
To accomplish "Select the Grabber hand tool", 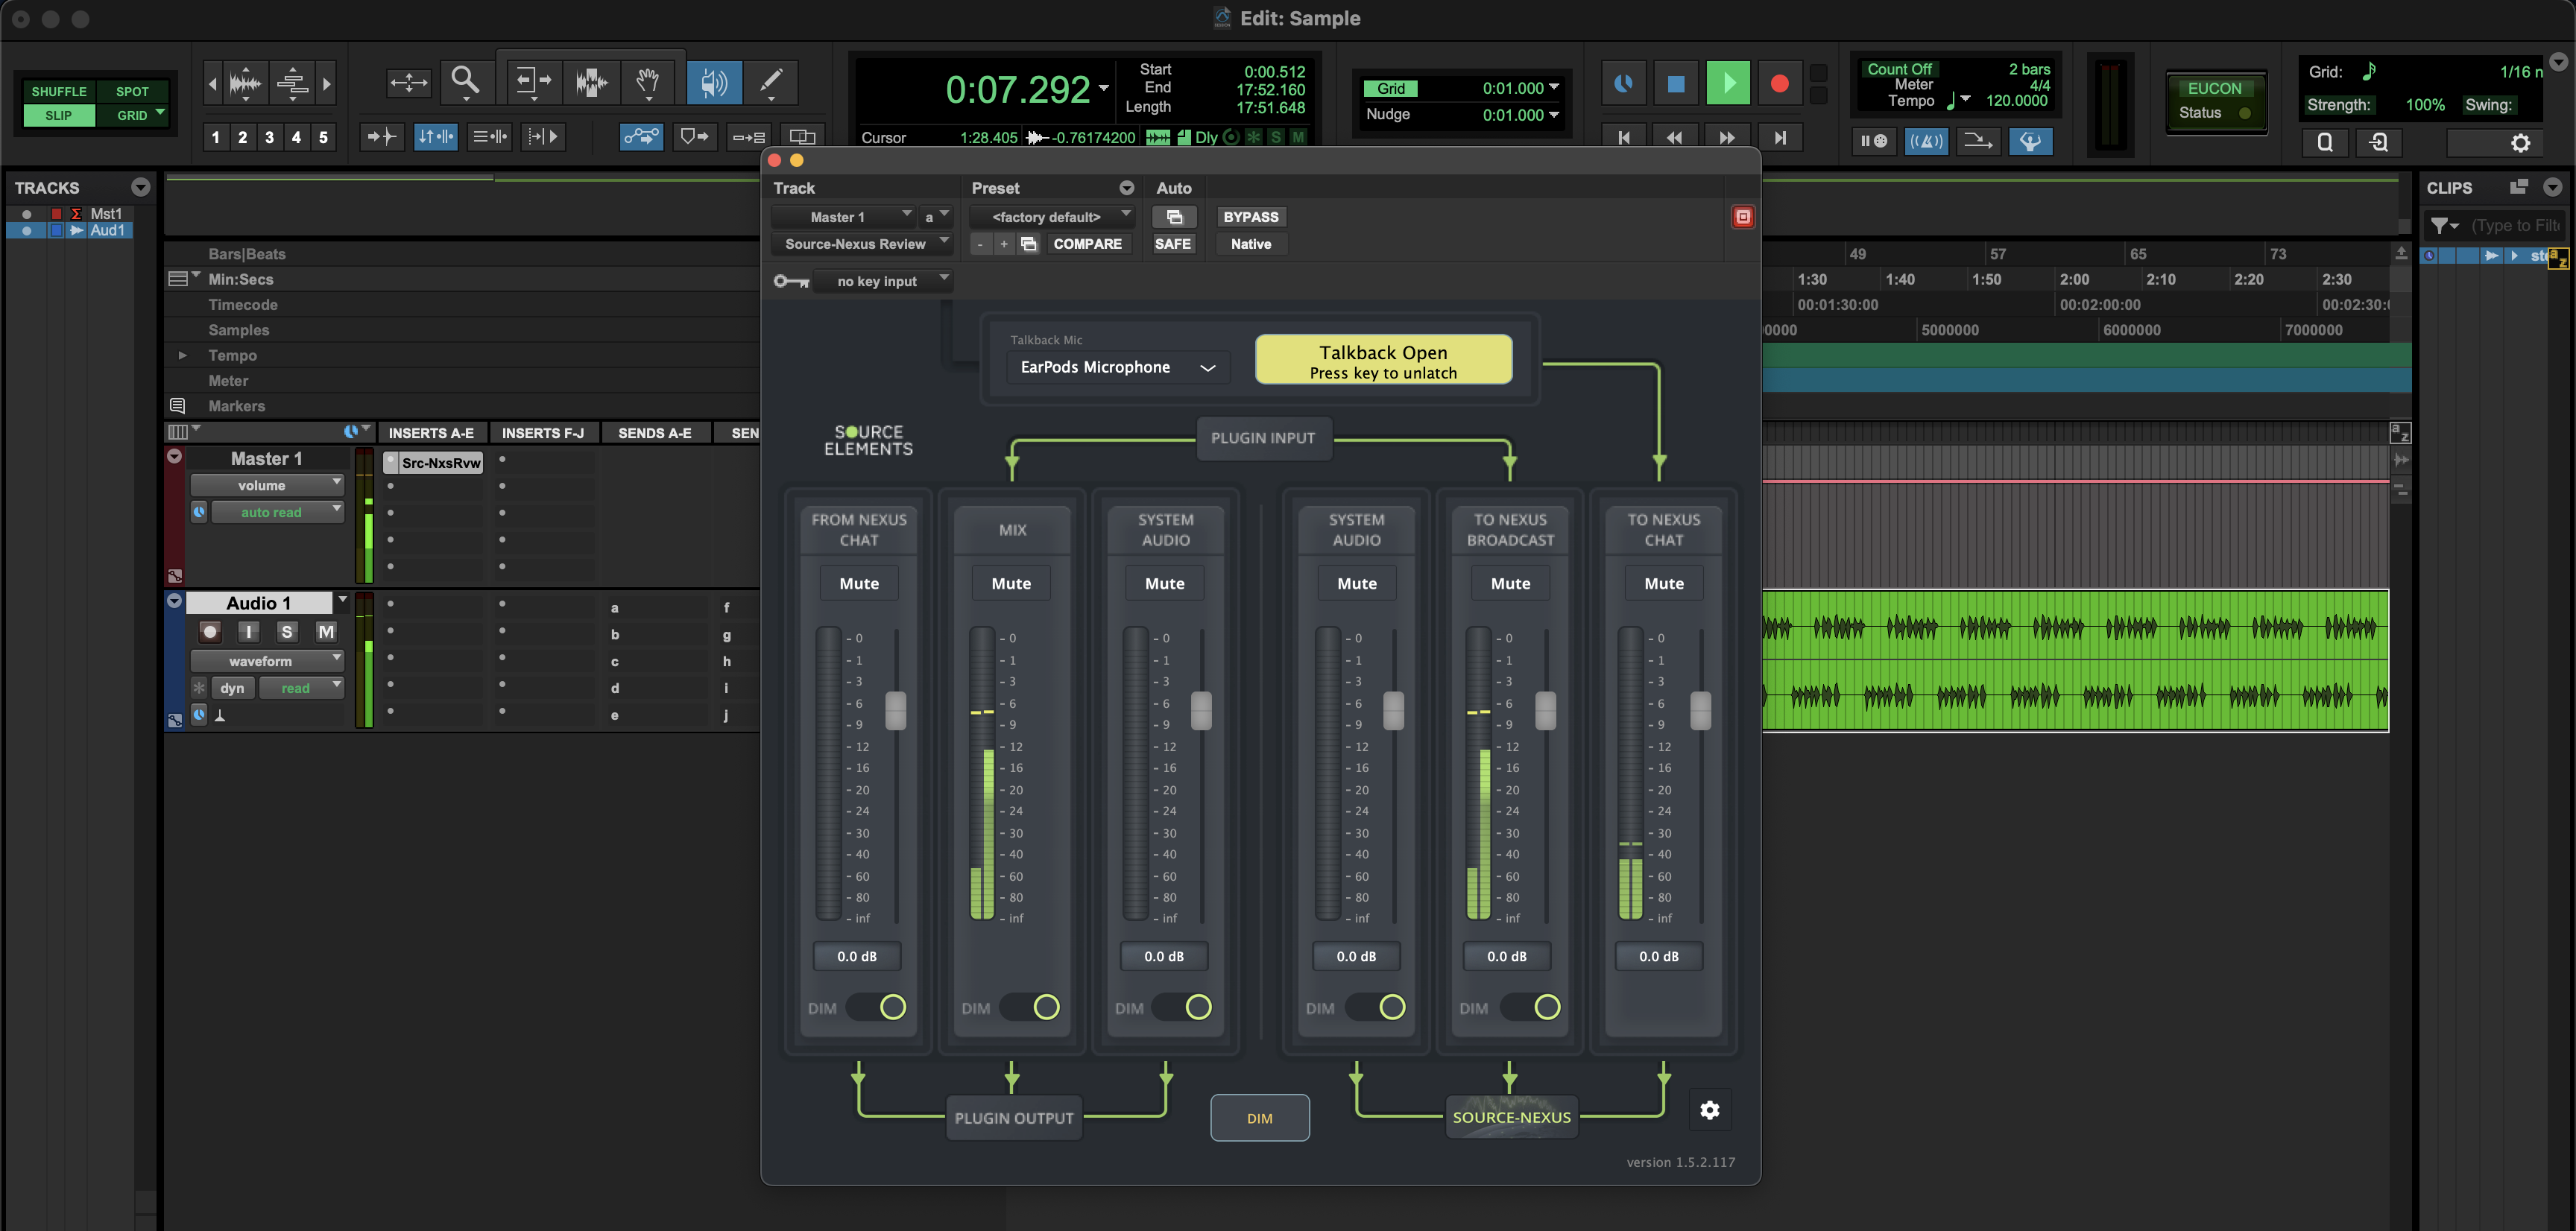I will (x=648, y=81).
